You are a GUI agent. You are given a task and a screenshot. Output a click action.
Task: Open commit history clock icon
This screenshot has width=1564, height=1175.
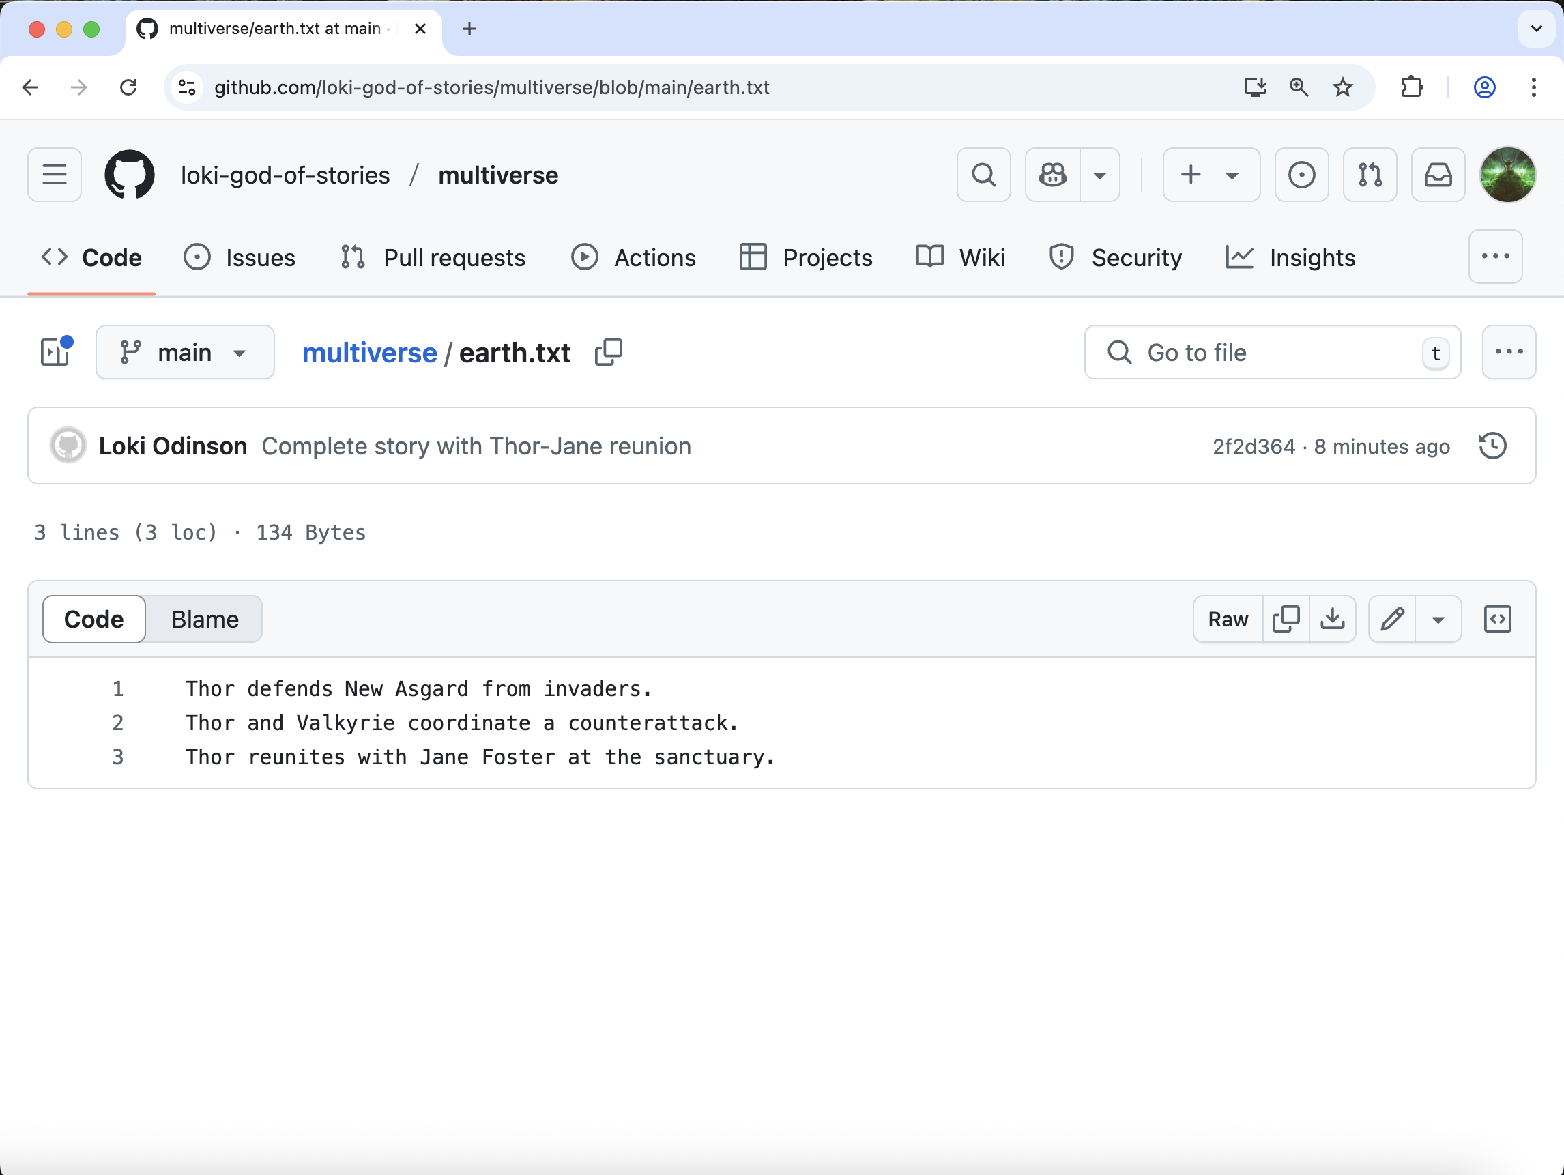click(1492, 446)
